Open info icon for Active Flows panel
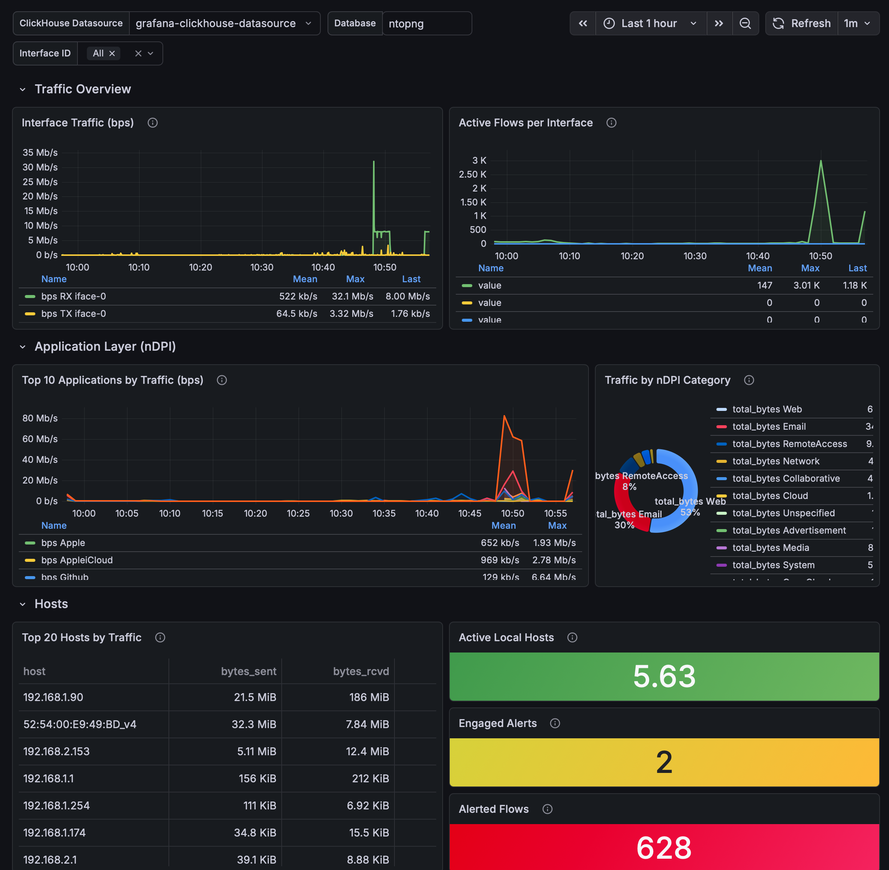Screen dimensions: 889x870 (611, 122)
